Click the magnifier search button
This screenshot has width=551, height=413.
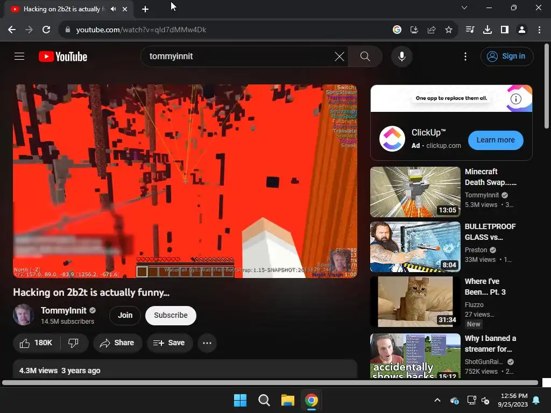click(x=365, y=56)
